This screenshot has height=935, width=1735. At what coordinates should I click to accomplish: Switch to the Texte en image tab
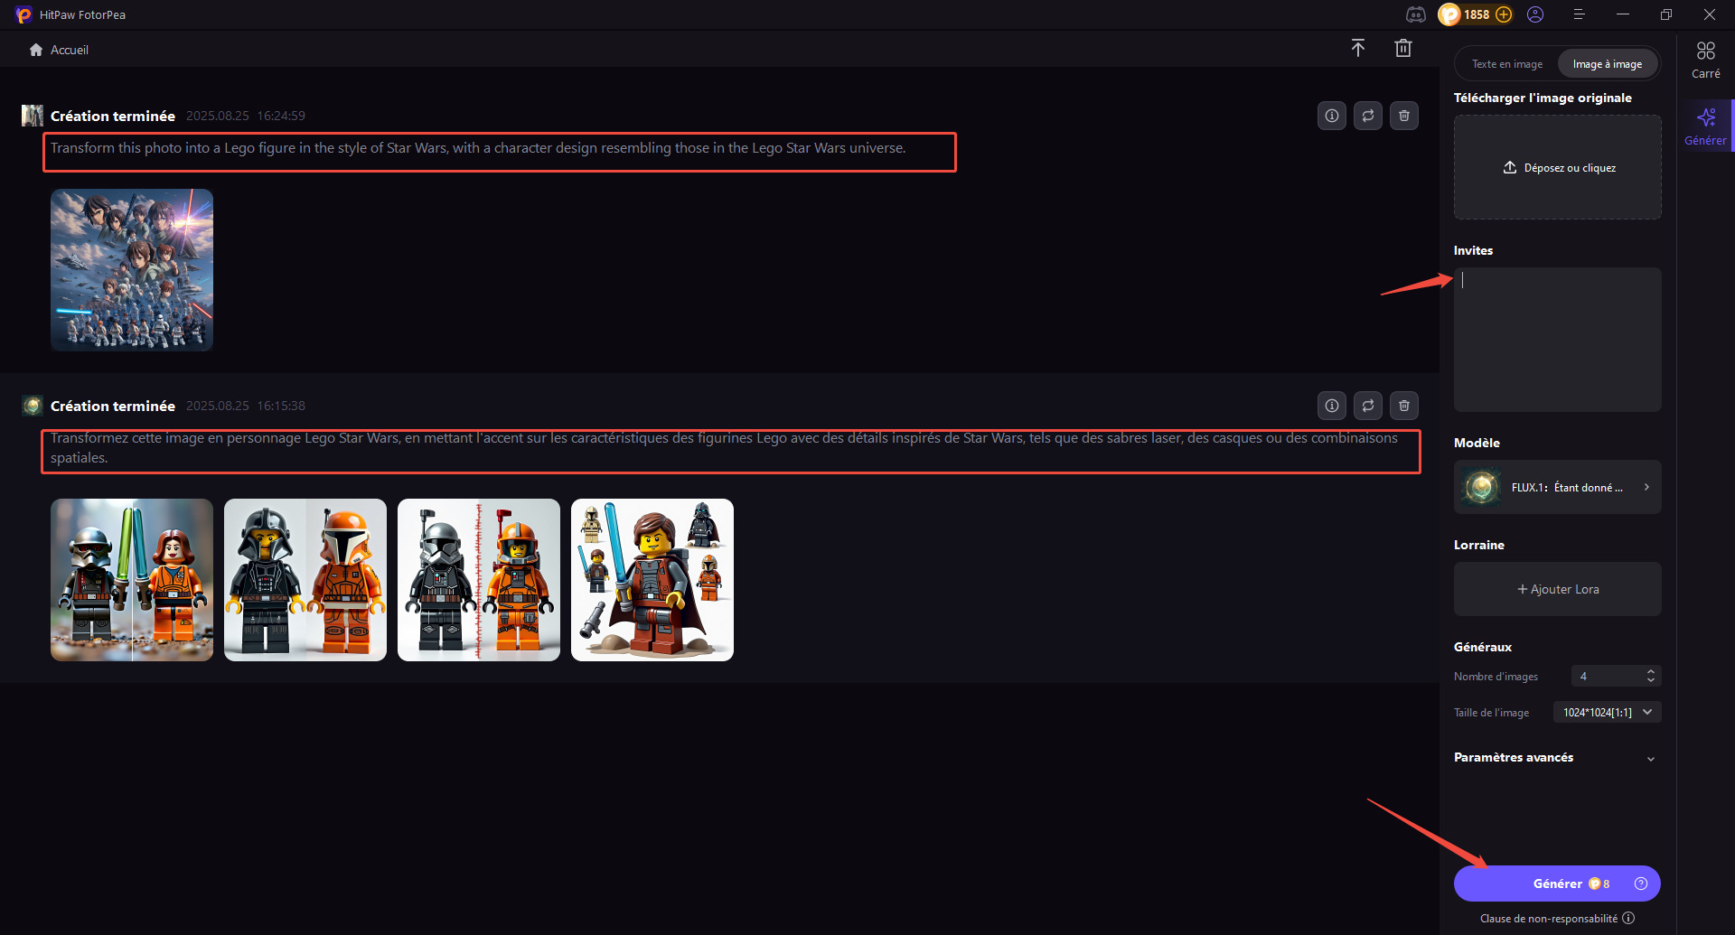point(1506,64)
